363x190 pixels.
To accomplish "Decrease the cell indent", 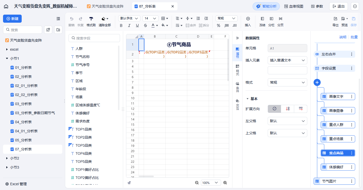I will (198, 18).
